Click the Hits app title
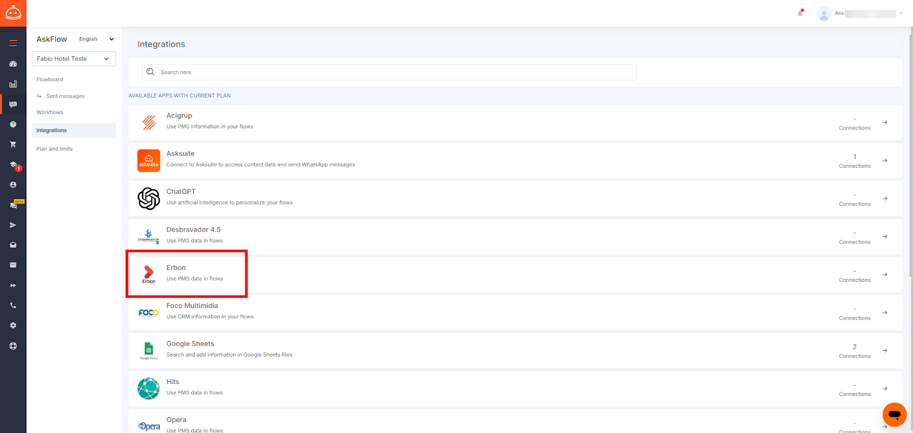Image resolution: width=913 pixels, height=433 pixels. pos(173,382)
